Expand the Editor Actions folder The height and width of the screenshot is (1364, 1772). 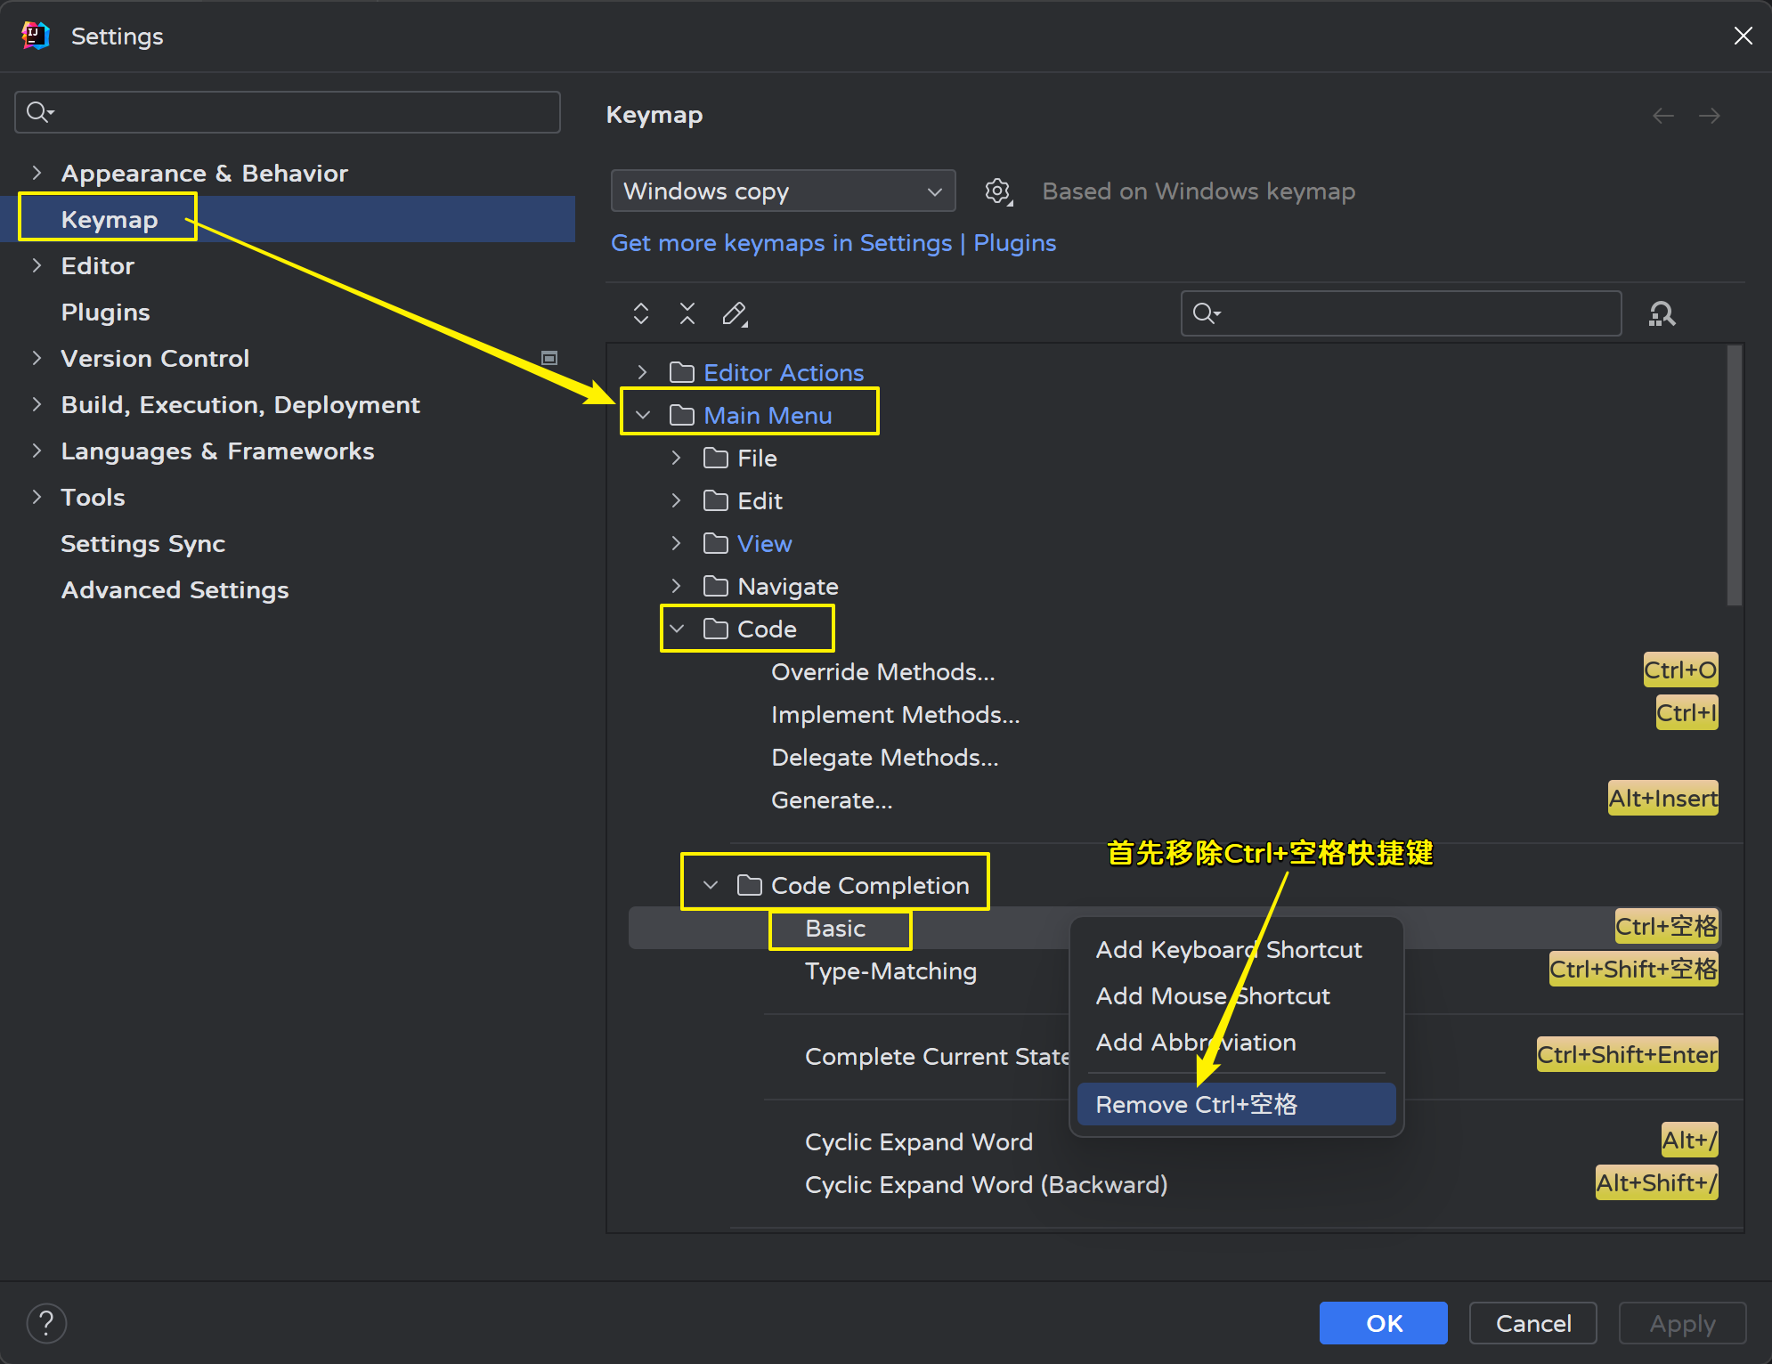tap(642, 372)
